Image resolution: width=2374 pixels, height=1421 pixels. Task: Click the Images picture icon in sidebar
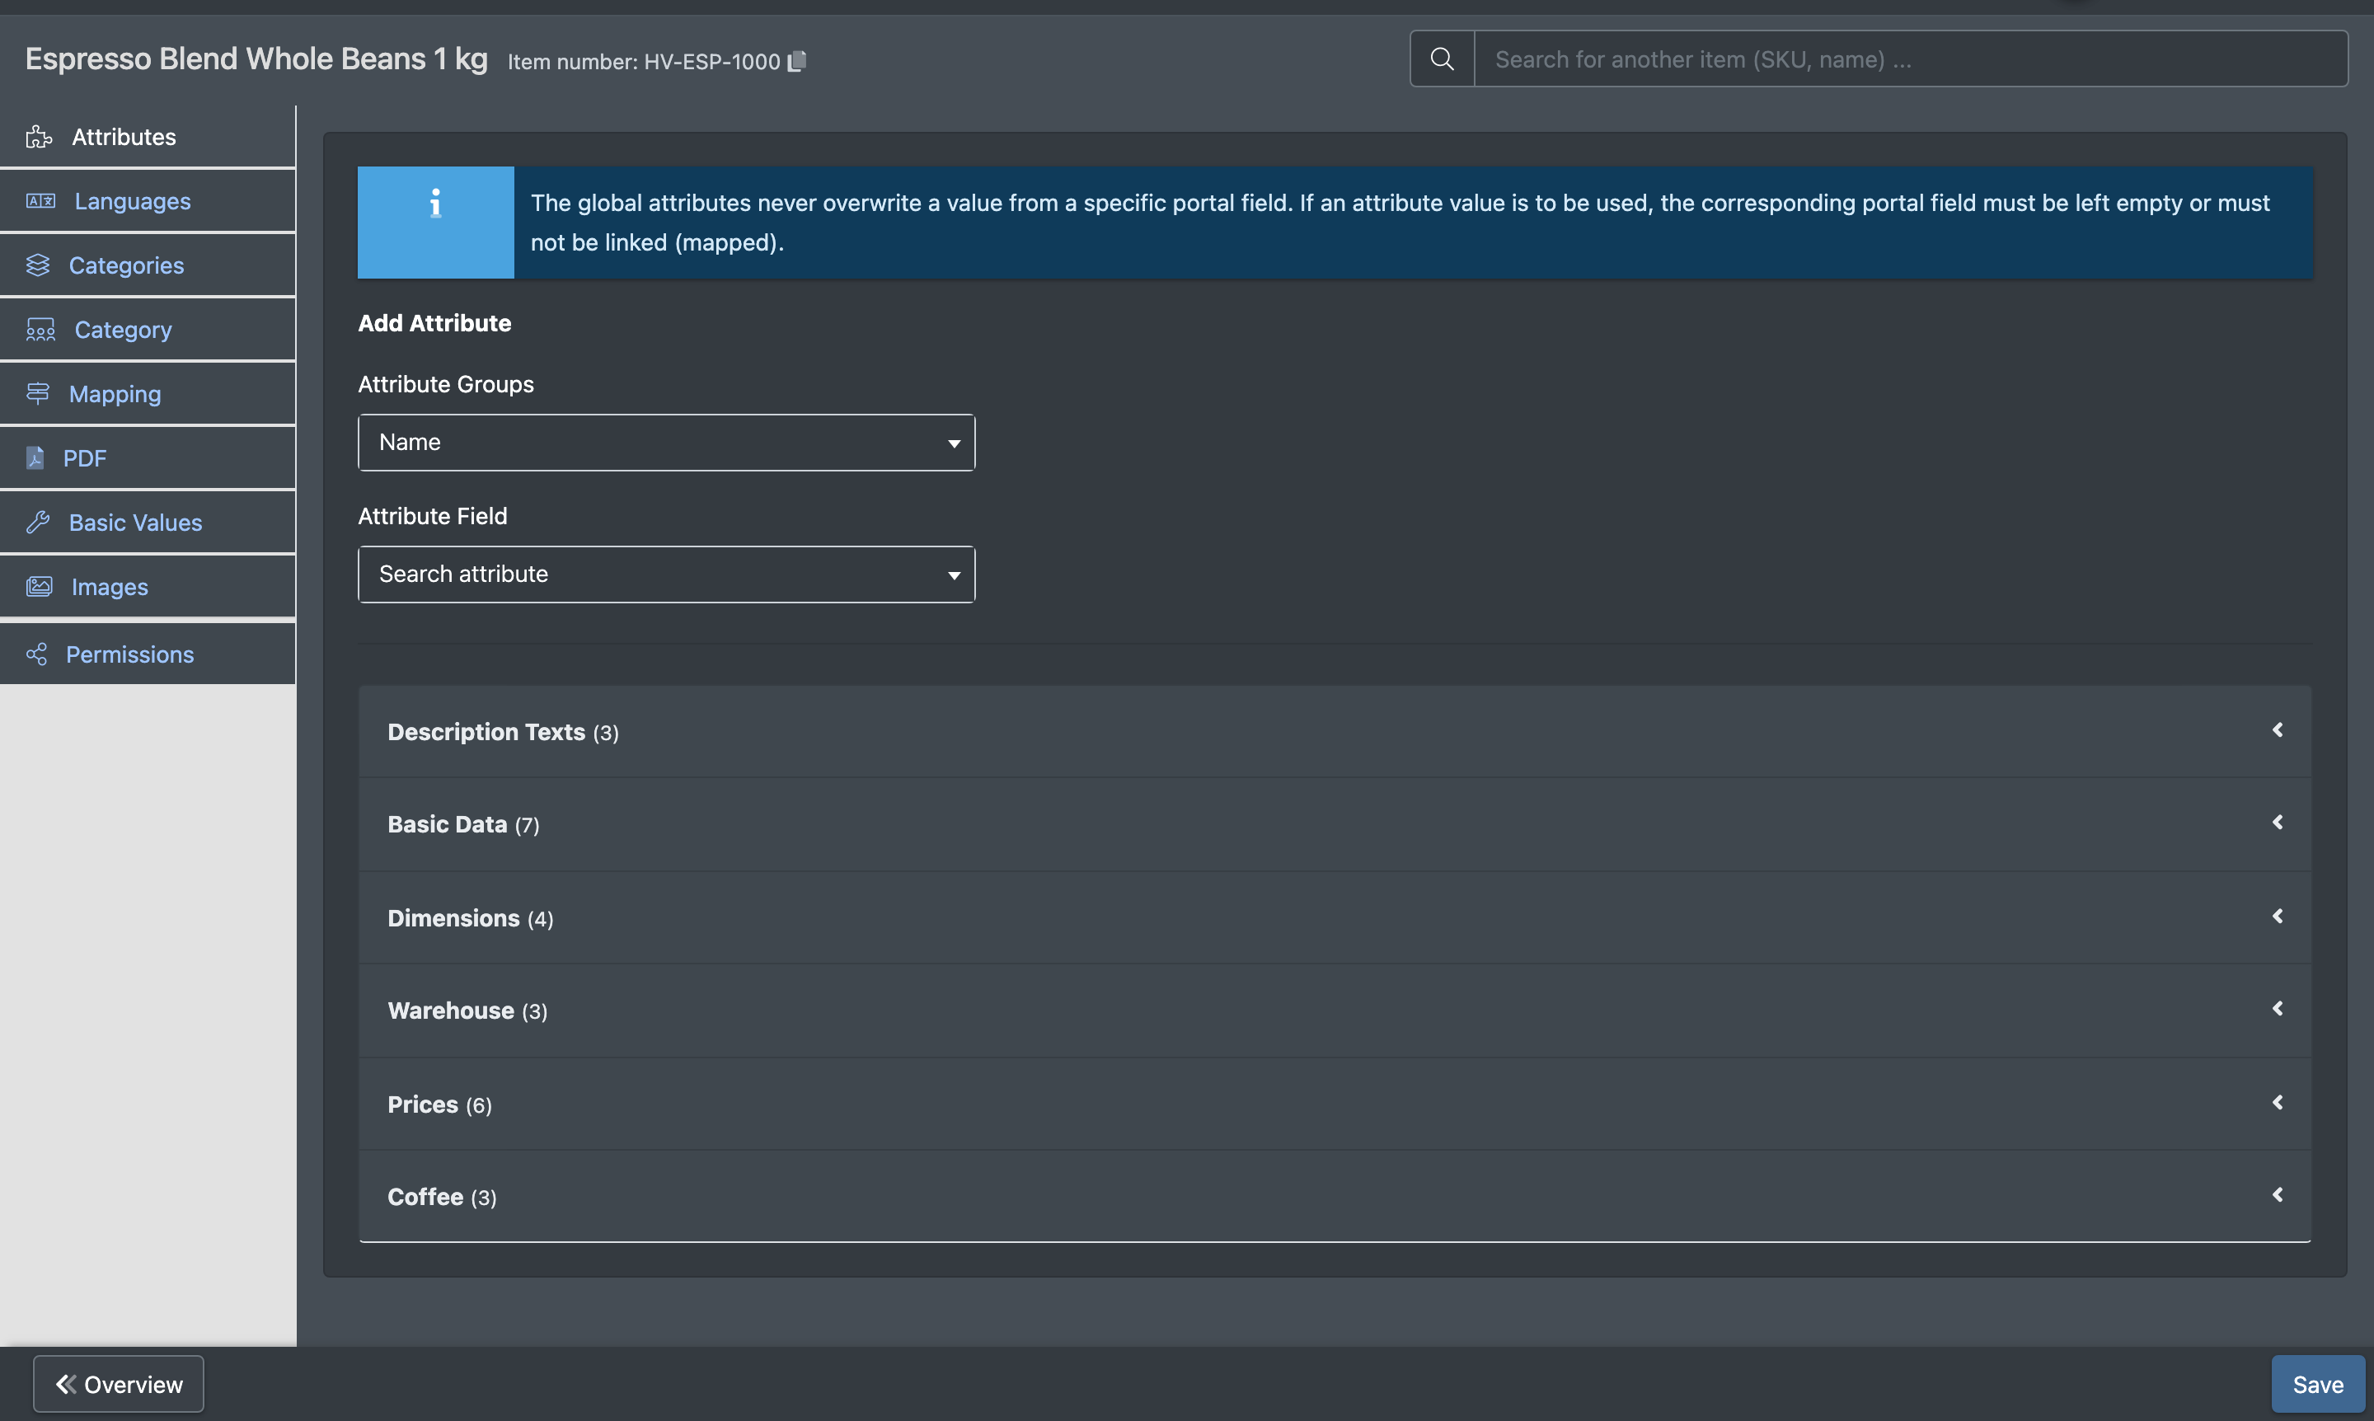tap(40, 586)
